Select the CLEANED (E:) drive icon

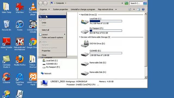(85, 54)
